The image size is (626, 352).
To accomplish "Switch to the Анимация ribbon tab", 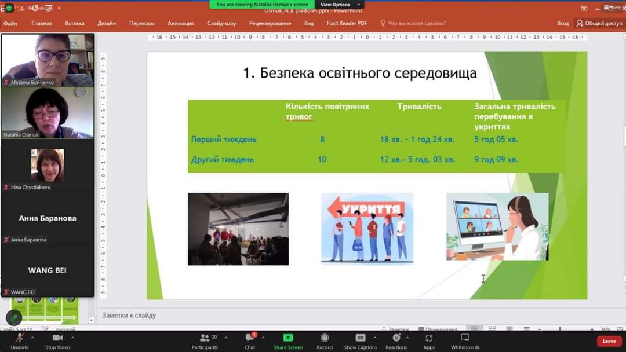I will [180, 24].
